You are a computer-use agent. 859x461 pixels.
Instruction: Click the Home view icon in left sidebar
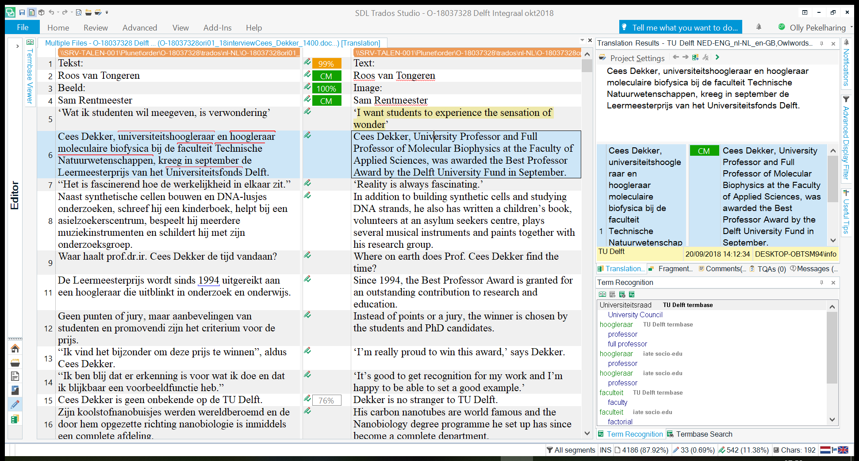[x=15, y=349]
